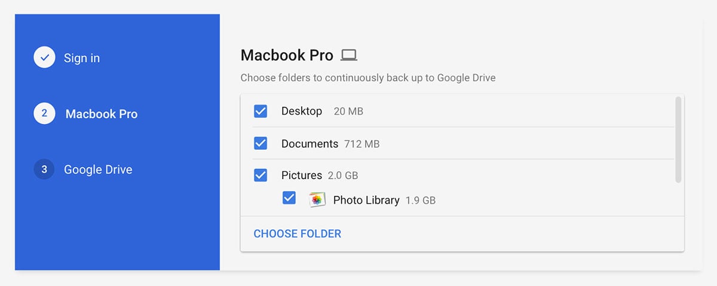Uncheck the Desktop folder checkbox
717x286 pixels.
[x=261, y=111]
